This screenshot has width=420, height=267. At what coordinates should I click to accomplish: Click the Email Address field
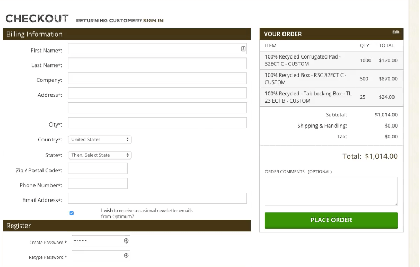[157, 198]
